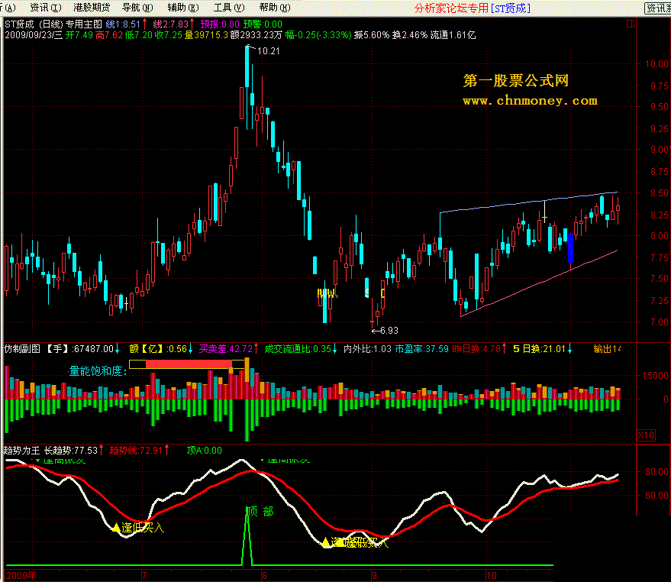Click the 输出14 label at right
This screenshot has width=671, height=582.
(x=607, y=349)
